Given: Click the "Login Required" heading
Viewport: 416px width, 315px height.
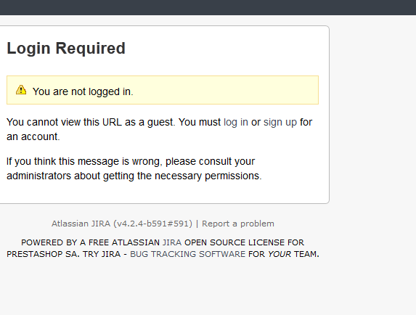Looking at the screenshot, I should pos(66,48).
